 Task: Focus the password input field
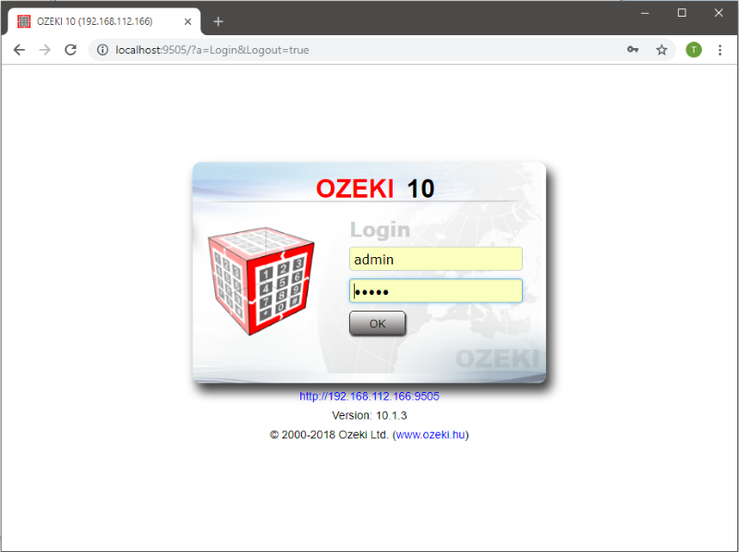click(435, 291)
